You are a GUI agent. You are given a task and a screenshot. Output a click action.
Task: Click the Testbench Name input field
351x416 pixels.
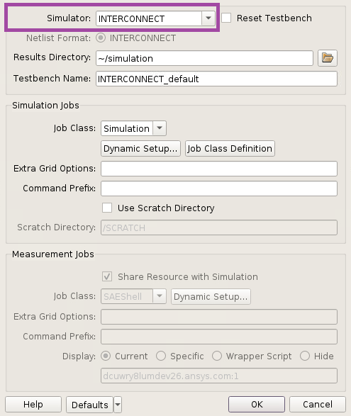click(216, 79)
